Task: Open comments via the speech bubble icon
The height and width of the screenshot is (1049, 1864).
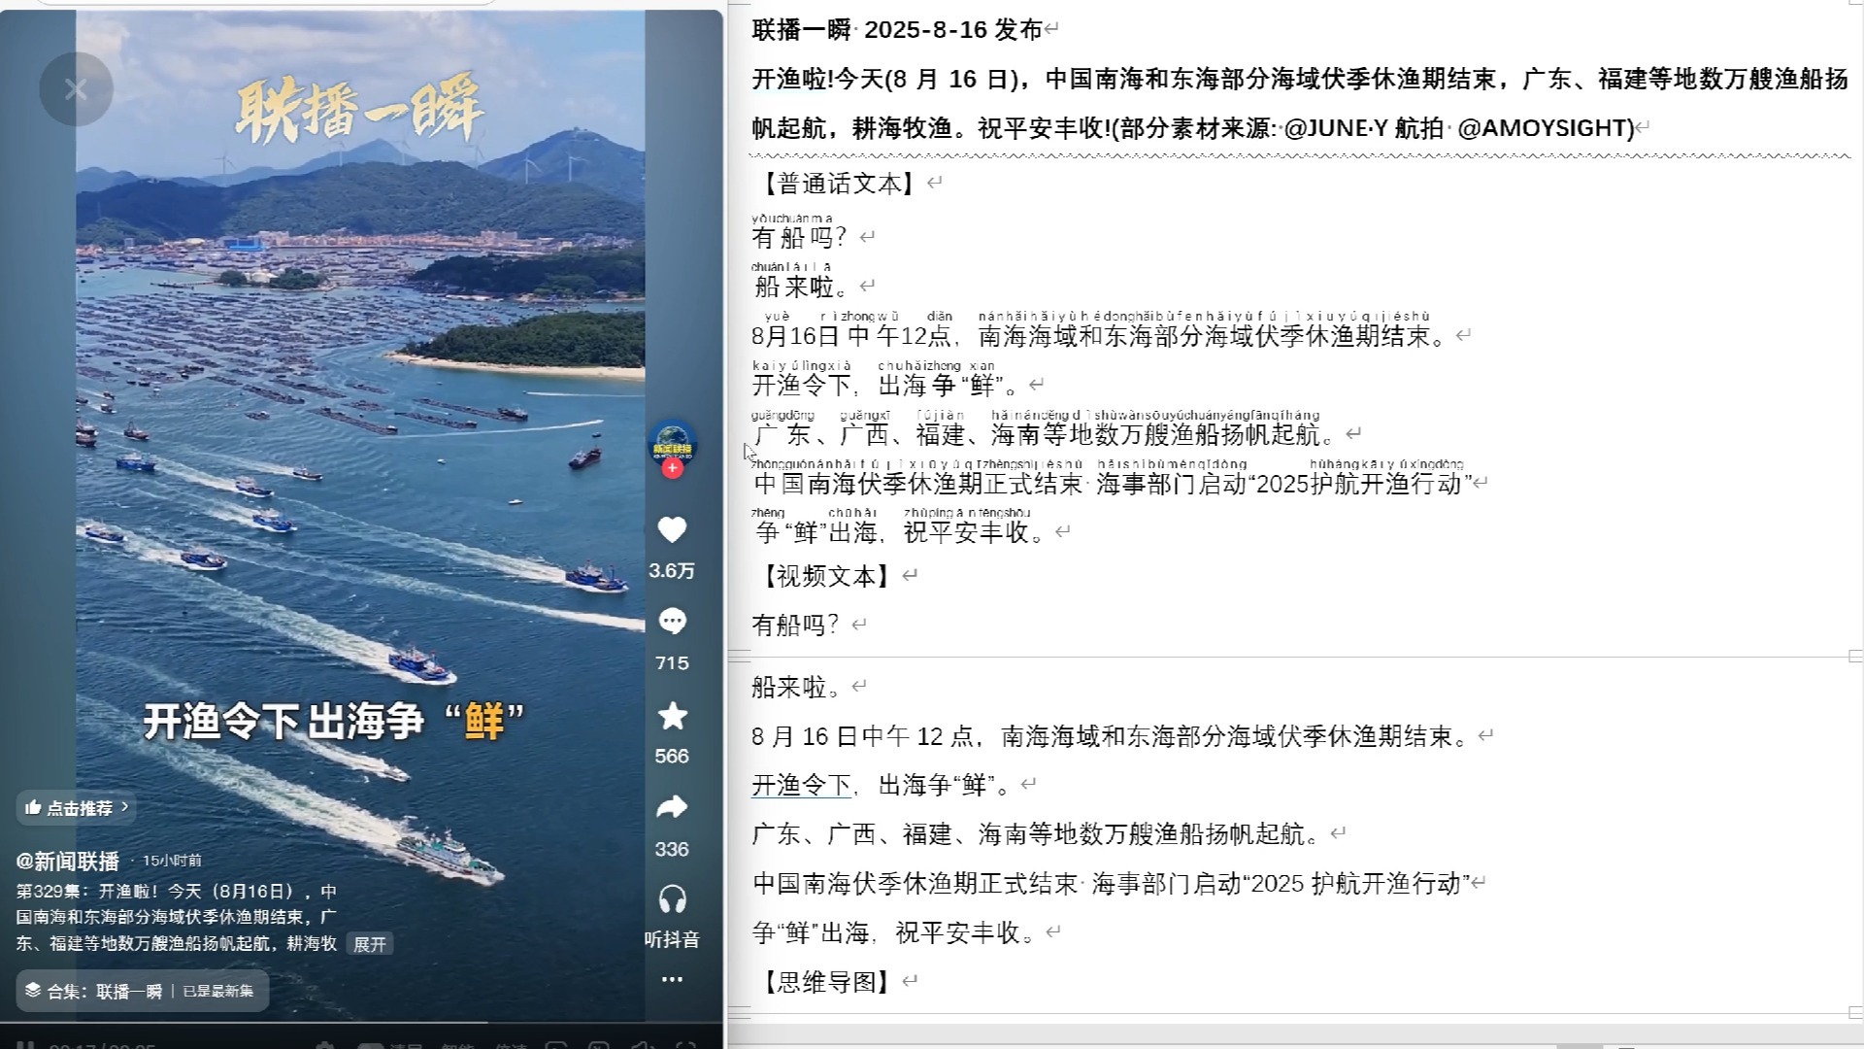Action: 672,622
